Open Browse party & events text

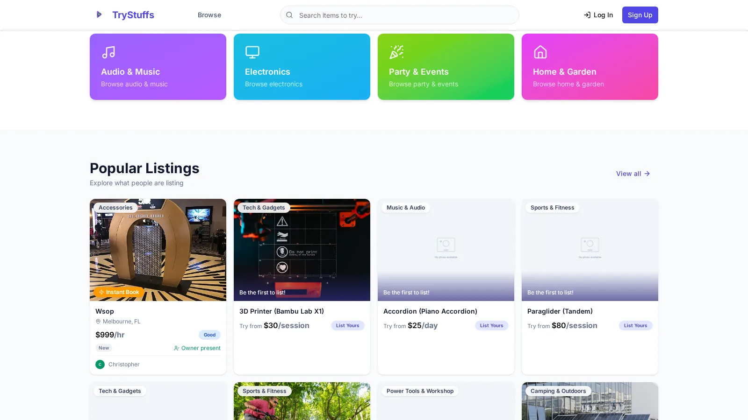[424, 84]
